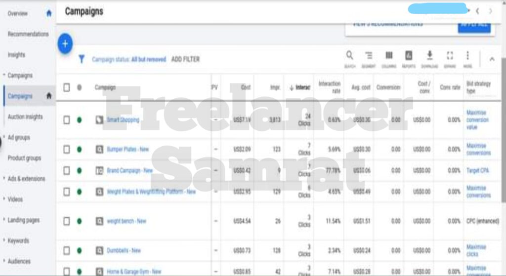Open Auction insights in sidebar

pyautogui.click(x=25, y=117)
